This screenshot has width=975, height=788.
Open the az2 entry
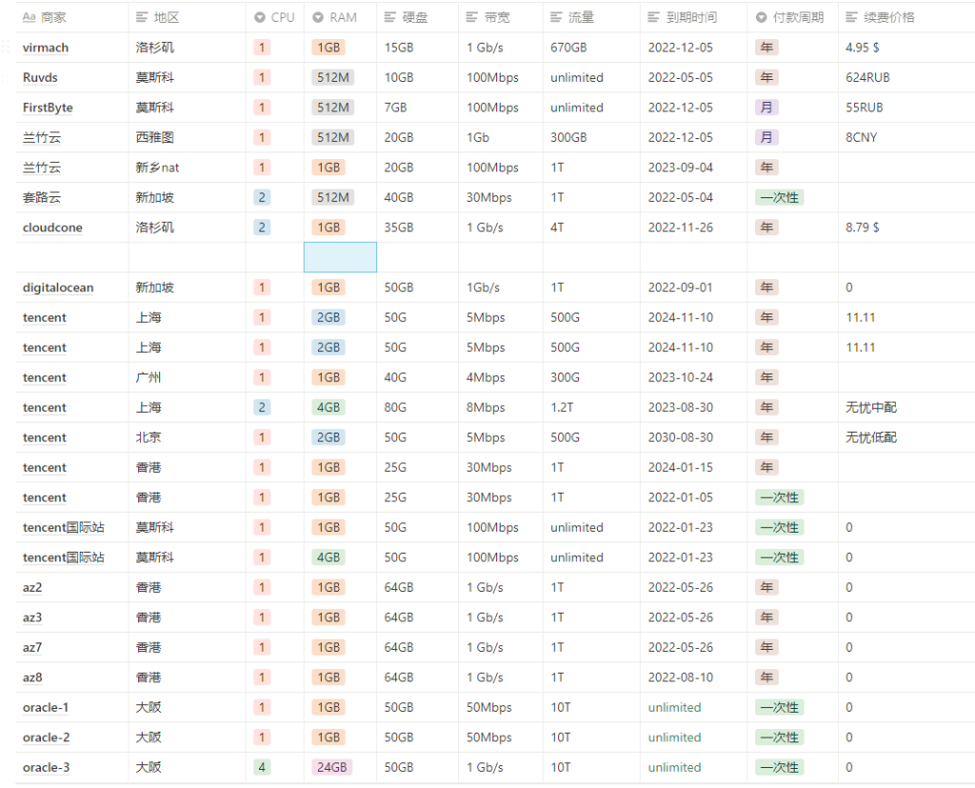[x=32, y=588]
